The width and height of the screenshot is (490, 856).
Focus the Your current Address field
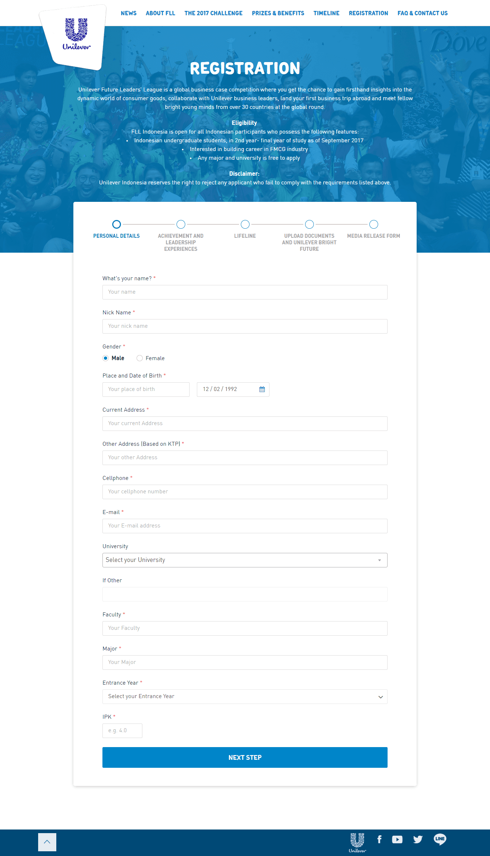(x=245, y=424)
